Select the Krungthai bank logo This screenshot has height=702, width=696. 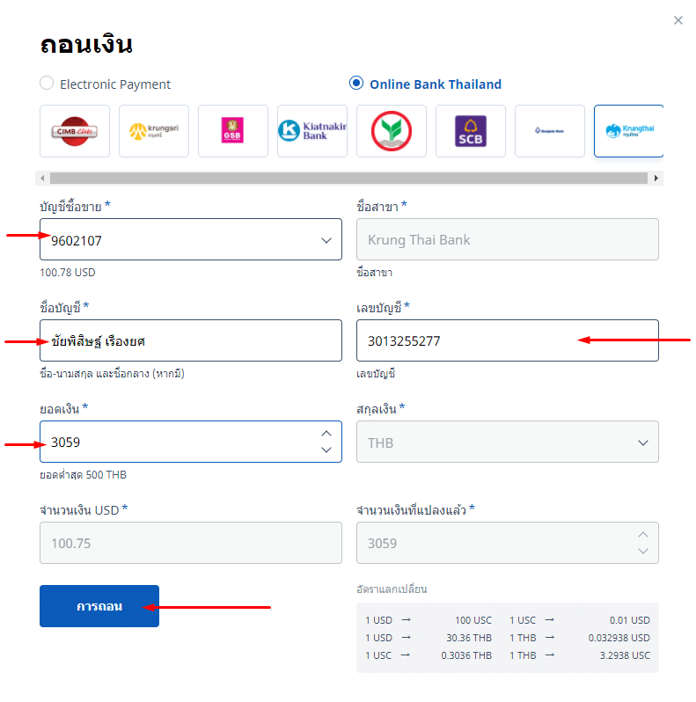pos(628,131)
